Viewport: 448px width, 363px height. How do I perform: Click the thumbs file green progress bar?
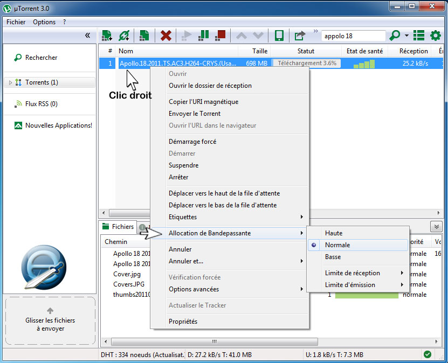pyautogui.click(x=367, y=295)
